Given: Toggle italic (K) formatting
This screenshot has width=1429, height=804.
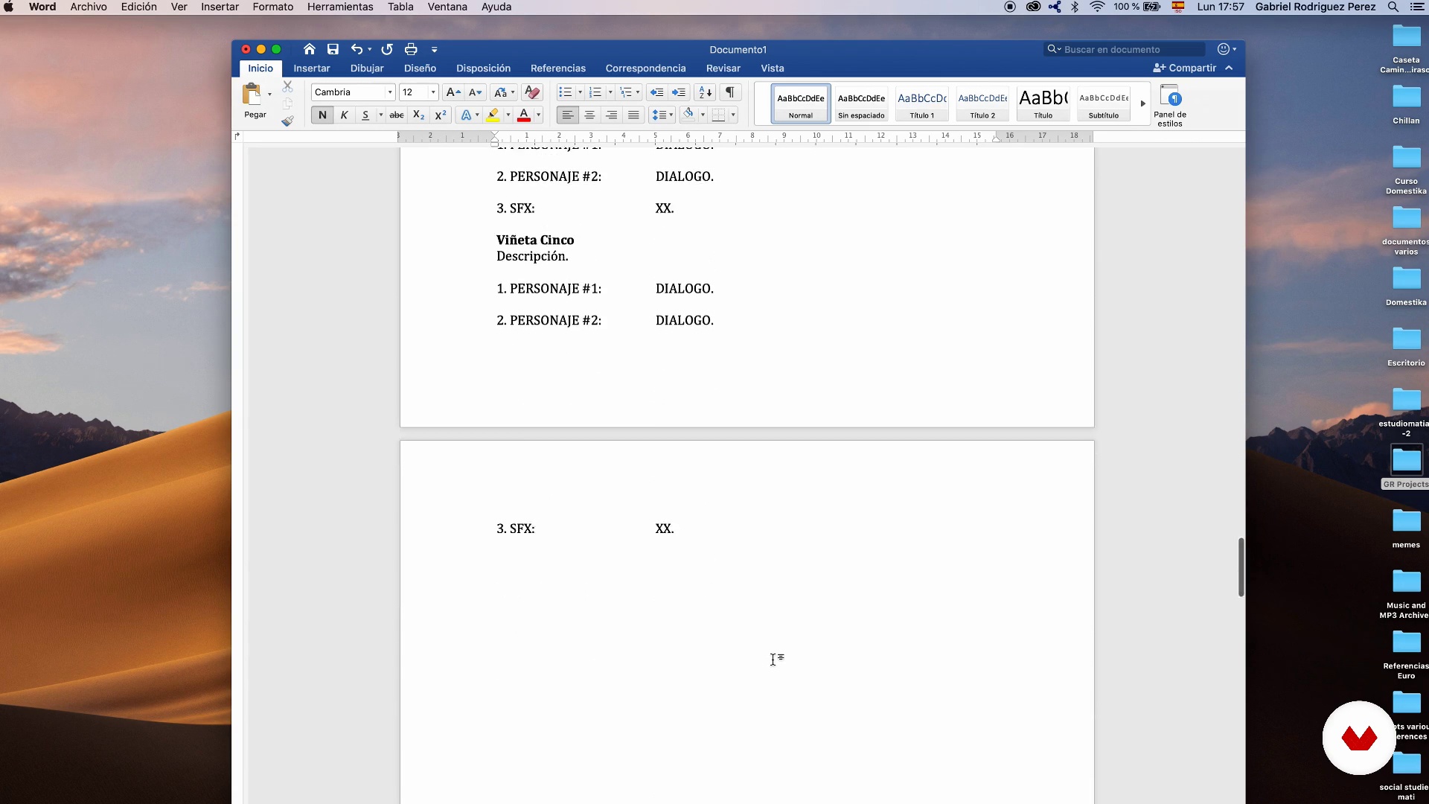Looking at the screenshot, I should [344, 115].
